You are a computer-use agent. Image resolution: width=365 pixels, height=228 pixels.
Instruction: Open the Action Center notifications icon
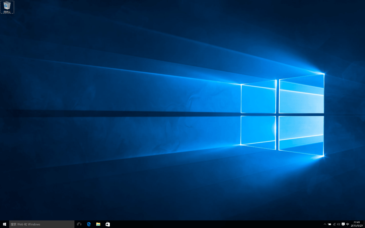pyautogui.click(x=343, y=224)
